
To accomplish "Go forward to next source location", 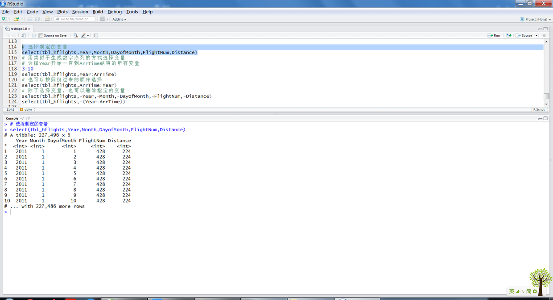I will click(14, 35).
